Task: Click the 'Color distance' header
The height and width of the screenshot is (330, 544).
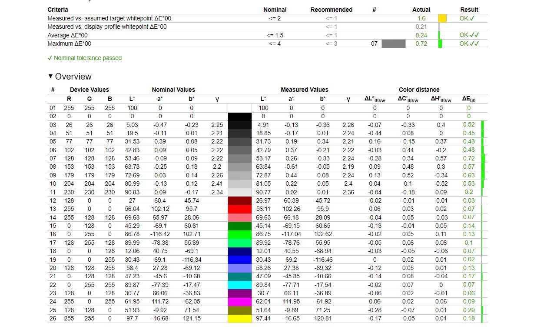Action: pos(419,90)
